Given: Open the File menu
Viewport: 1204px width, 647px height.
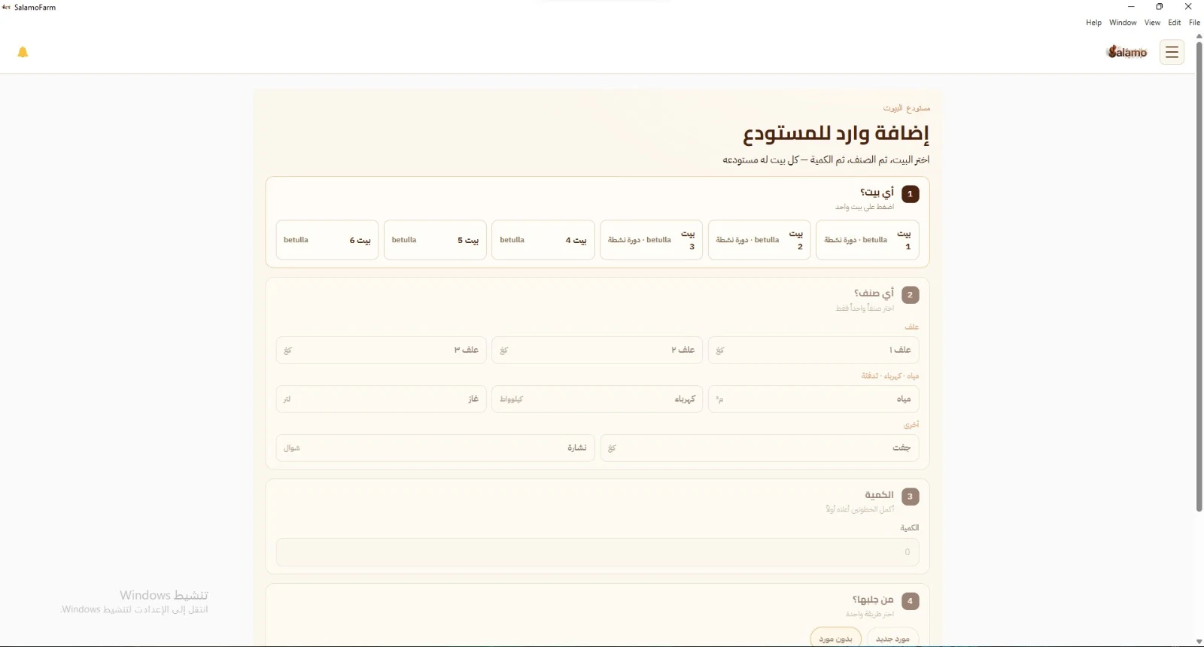Looking at the screenshot, I should click(x=1194, y=23).
